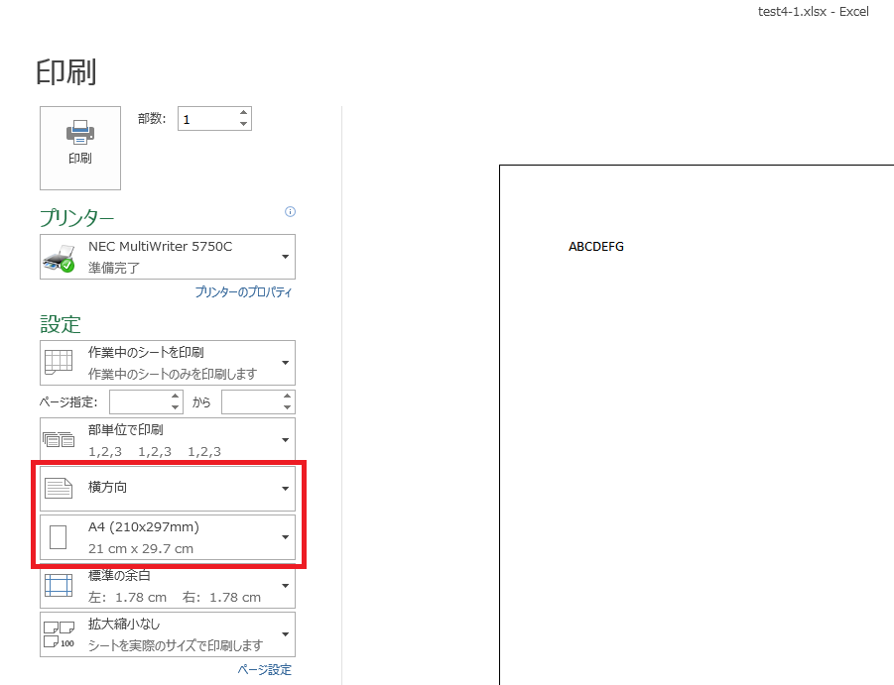
Task: Open the 作業中のシートを印刷 dropdown
Action: [168, 363]
